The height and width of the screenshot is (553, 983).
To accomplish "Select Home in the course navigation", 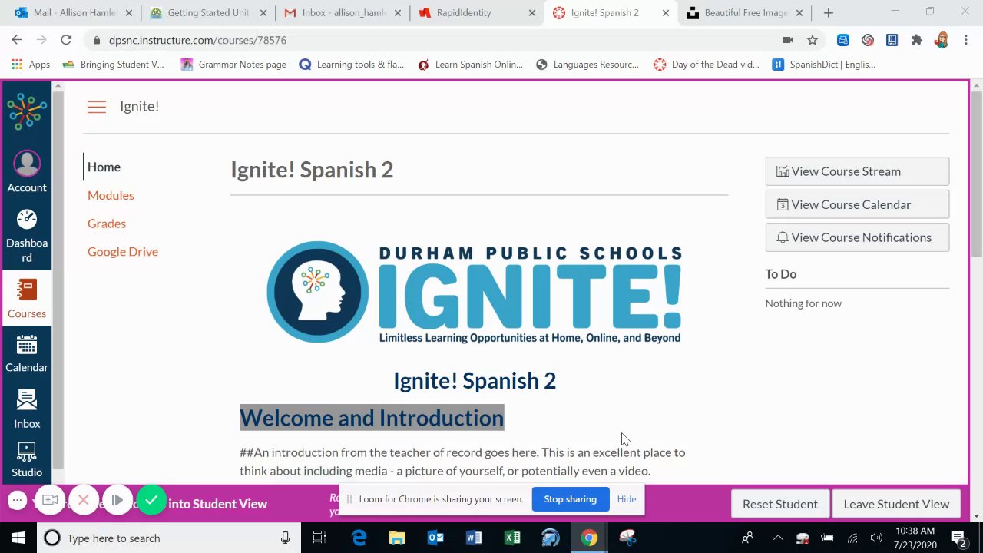I will tap(104, 167).
